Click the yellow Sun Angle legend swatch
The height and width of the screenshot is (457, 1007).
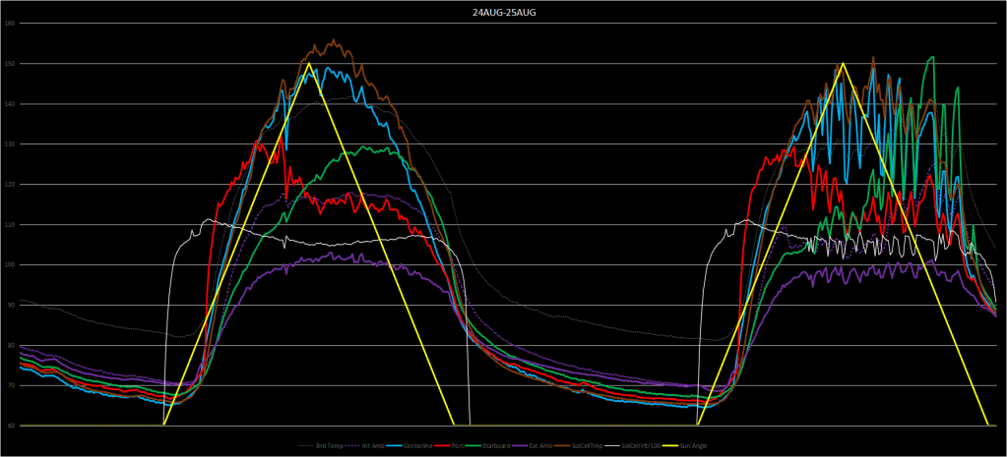670,445
